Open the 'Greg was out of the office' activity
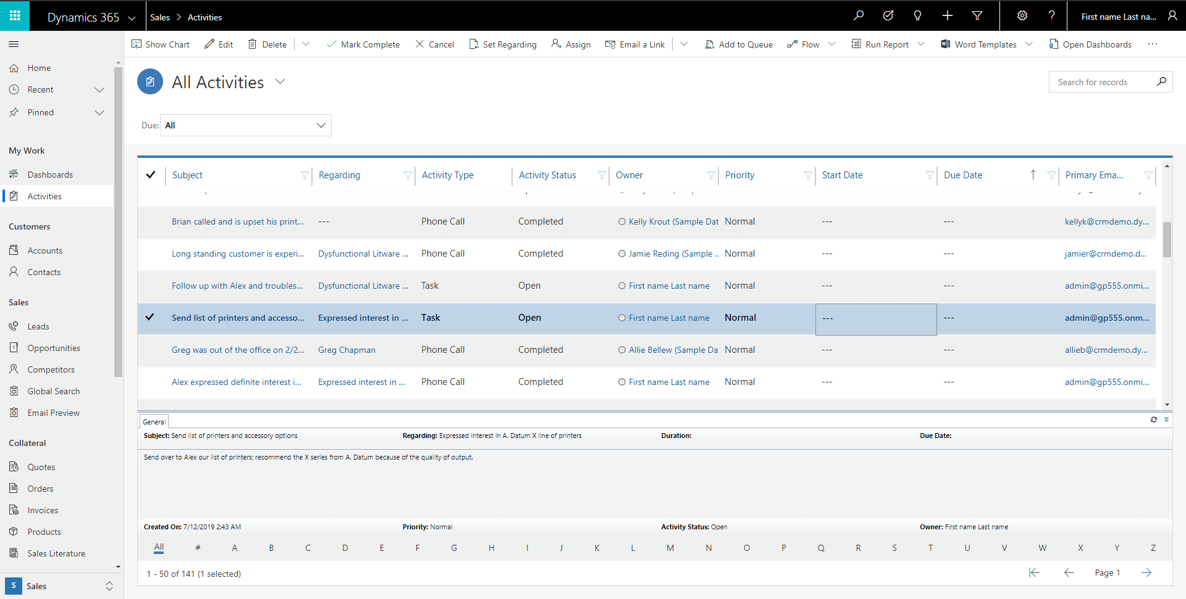 coord(237,350)
